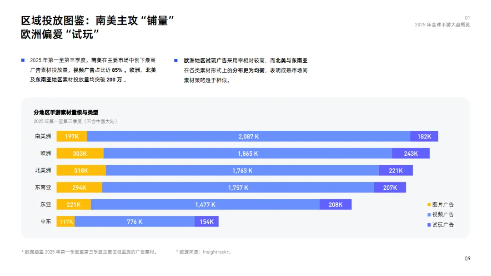Click the subtitle 2025 年第一至第三季度（不含中国大陆）

75,121
